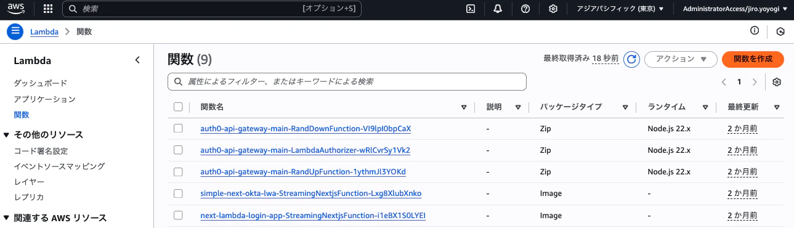Open auth0-api-gateway-main-RandDownFunction link
The height and width of the screenshot is (228, 794).
tap(306, 129)
